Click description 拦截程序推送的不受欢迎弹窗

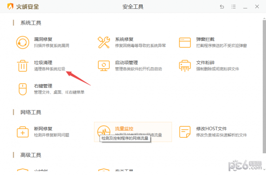[222, 46]
